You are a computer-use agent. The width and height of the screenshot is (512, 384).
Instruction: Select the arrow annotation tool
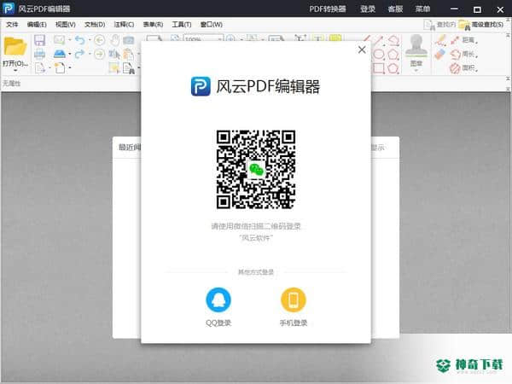[378, 40]
